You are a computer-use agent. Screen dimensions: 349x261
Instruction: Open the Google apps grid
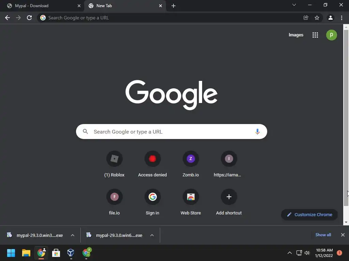315,35
